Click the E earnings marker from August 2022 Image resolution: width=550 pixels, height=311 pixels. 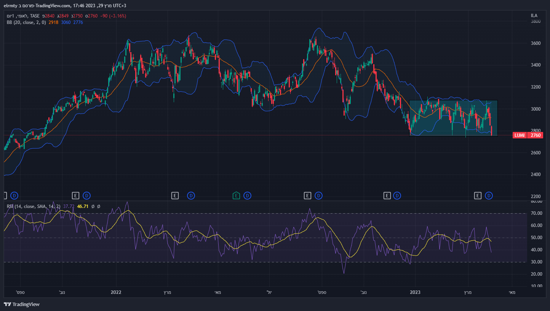(307, 195)
